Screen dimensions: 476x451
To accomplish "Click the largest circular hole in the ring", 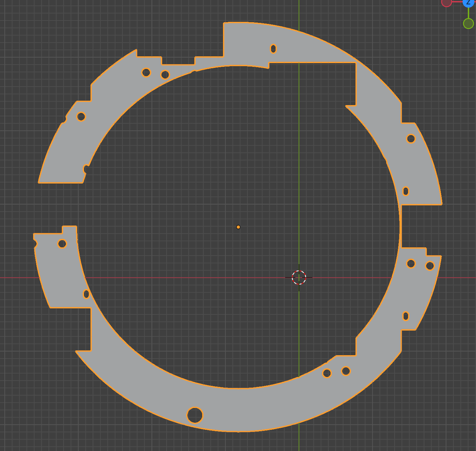I will tap(195, 415).
